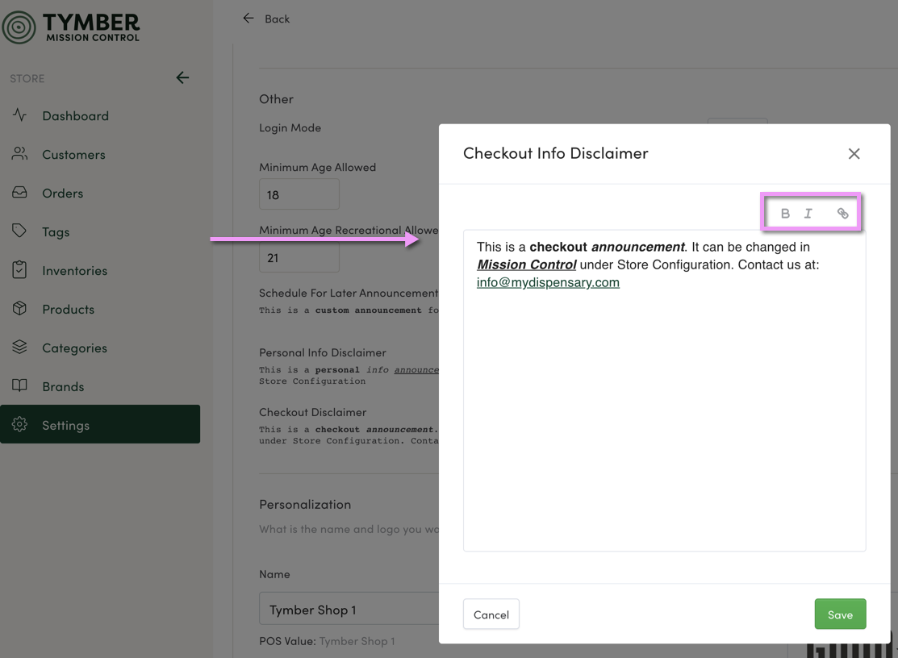Click the Dashboard pulse icon

click(20, 115)
